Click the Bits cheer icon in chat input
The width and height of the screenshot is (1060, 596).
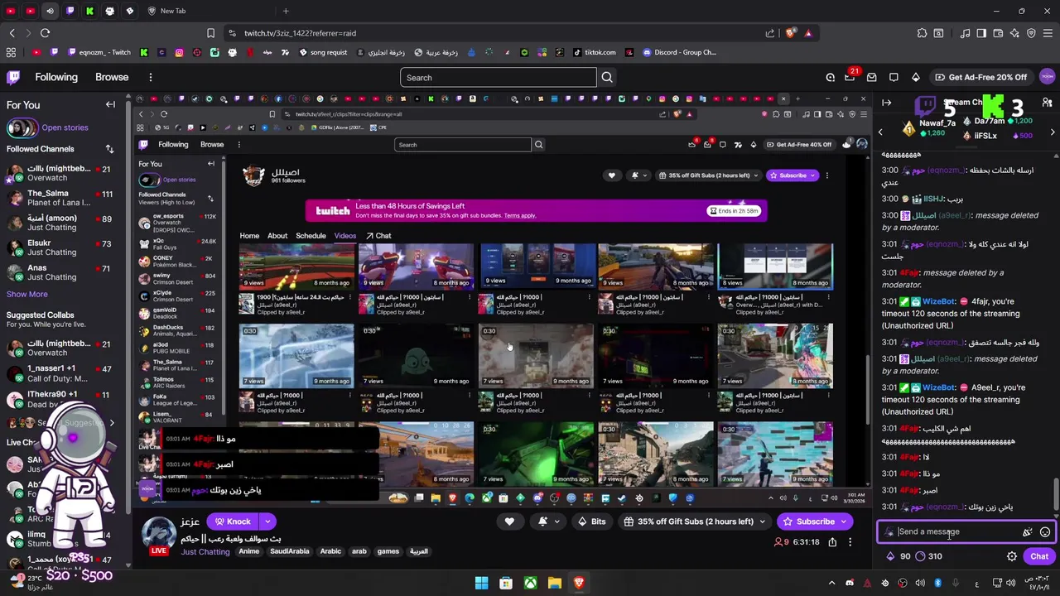1028,532
